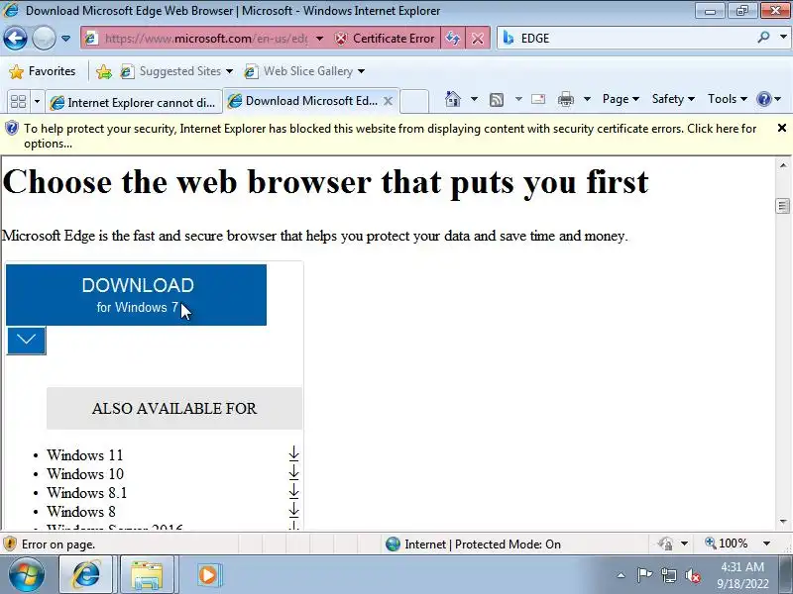
Task: Click the Add to Favorites Bar icon
Action: coord(104,71)
